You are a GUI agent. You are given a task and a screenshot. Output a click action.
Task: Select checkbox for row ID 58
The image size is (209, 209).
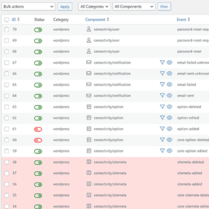(x=7, y=162)
